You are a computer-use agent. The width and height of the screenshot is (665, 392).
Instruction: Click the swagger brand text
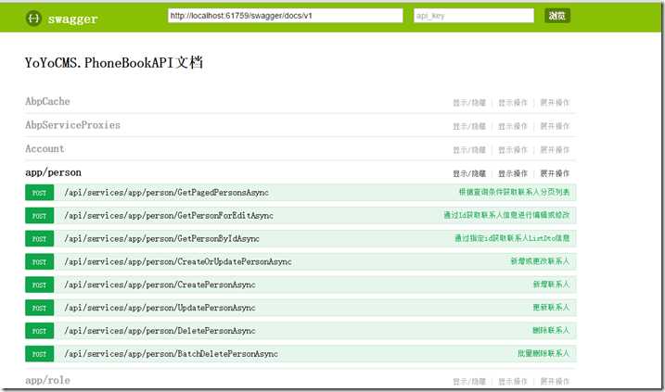pyautogui.click(x=72, y=19)
